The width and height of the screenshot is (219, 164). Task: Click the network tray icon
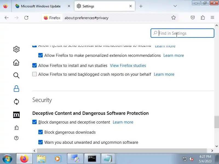tap(185, 159)
